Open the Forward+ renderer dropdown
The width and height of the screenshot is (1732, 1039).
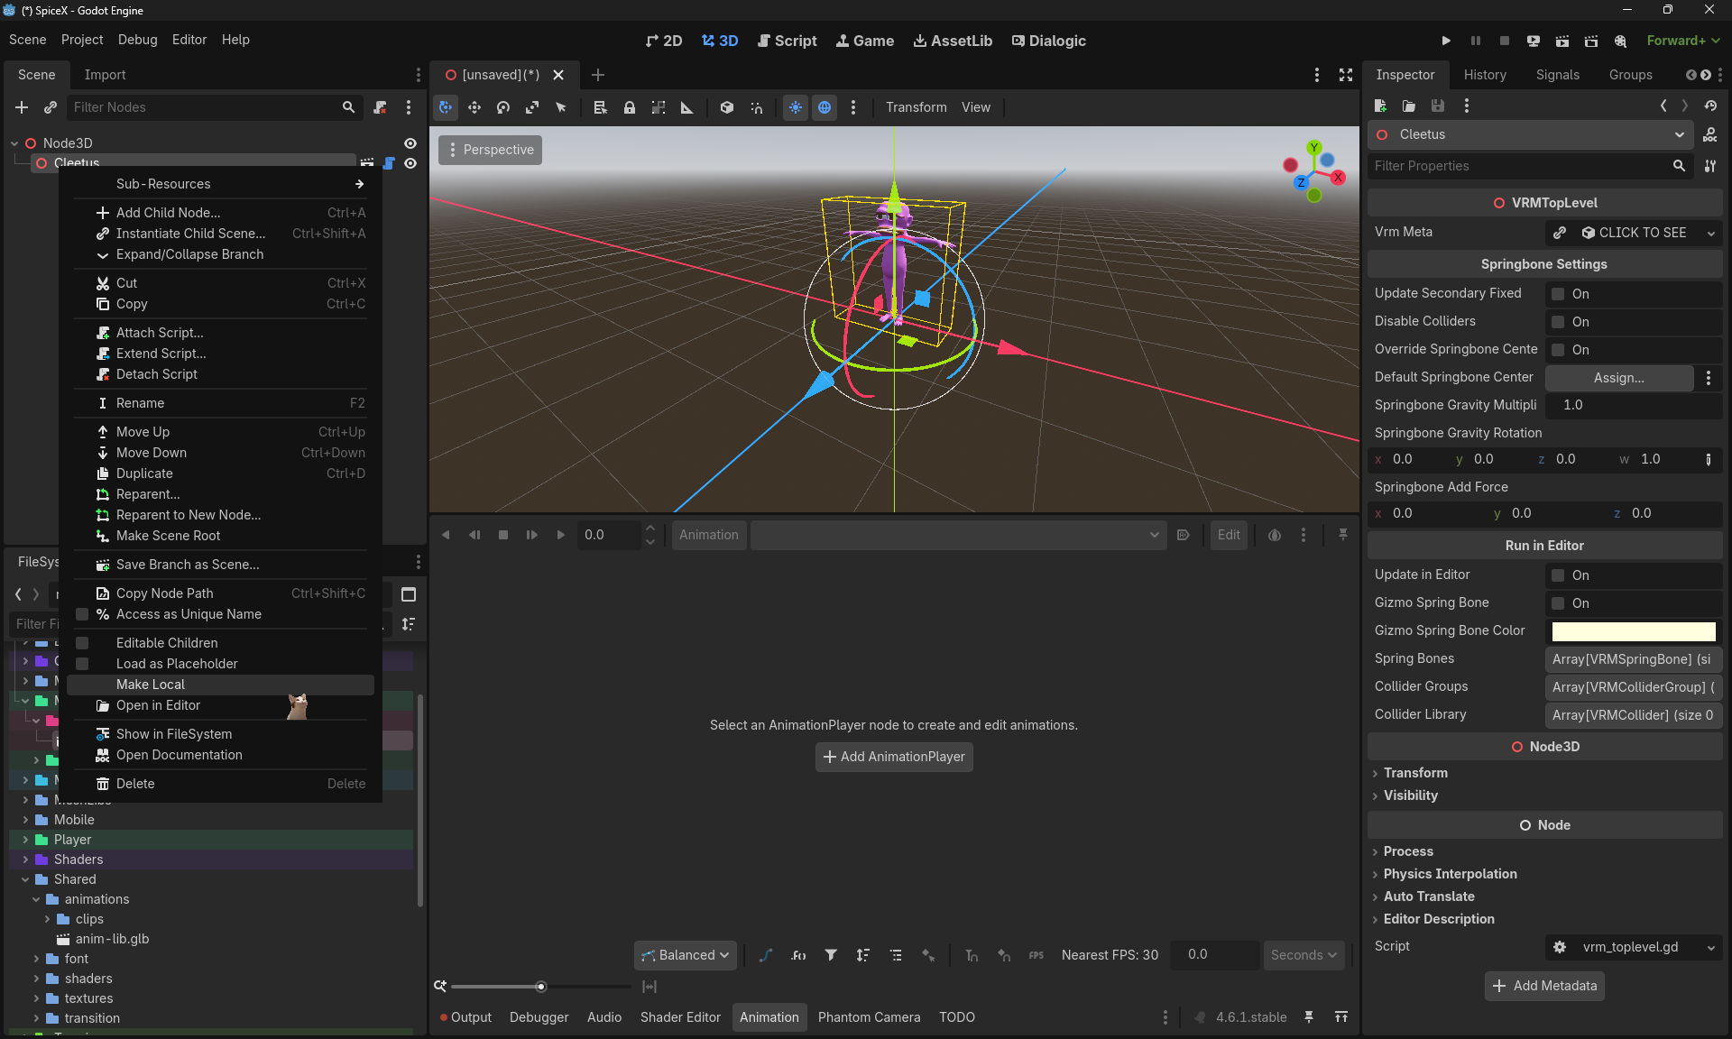tap(1682, 41)
